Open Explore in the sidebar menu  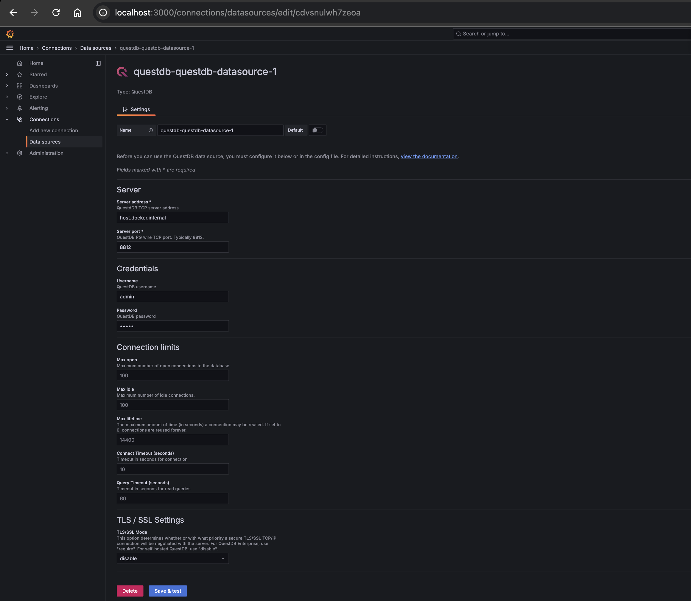[38, 97]
